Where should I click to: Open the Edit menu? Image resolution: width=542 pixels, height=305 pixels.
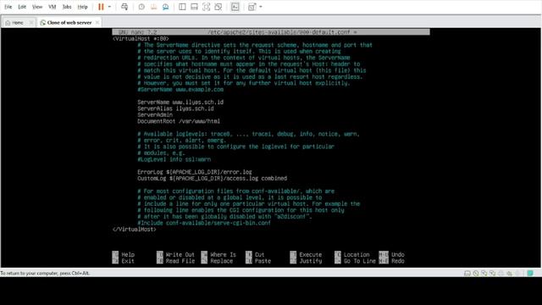22,7
